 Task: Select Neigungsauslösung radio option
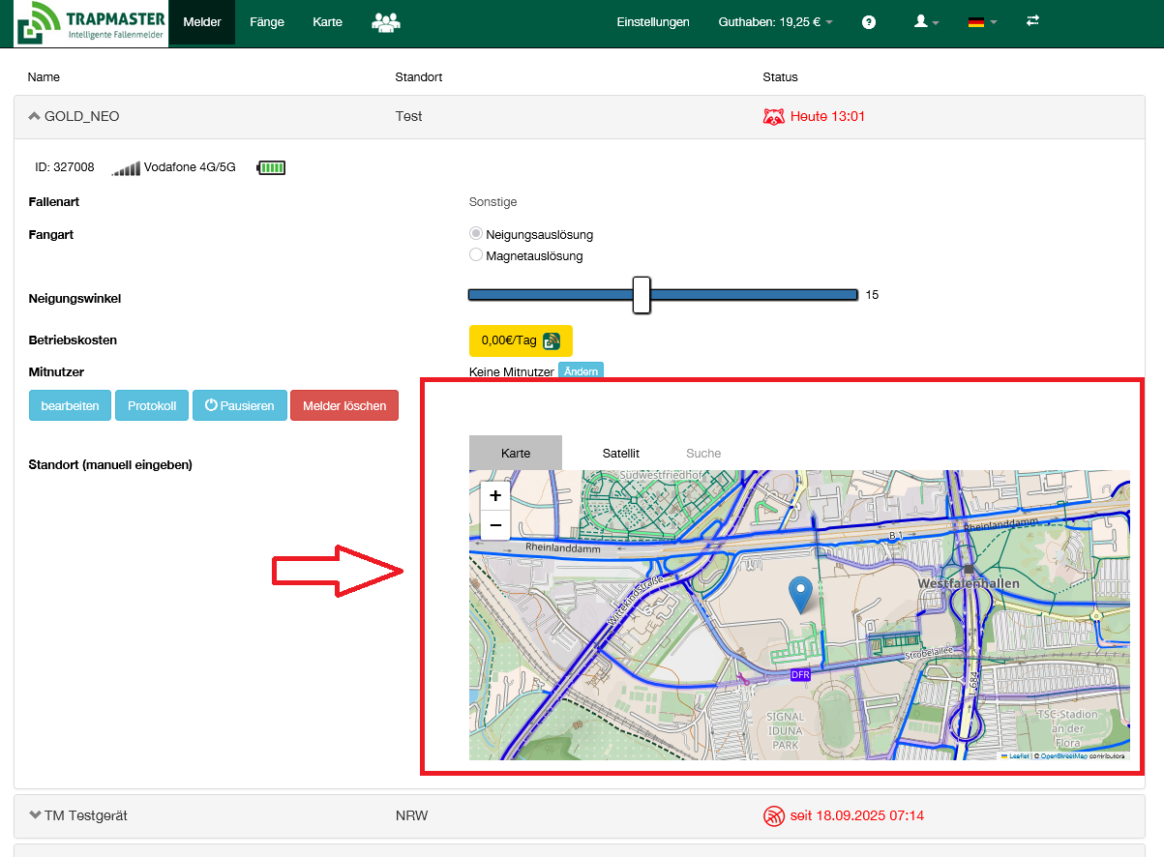476,234
